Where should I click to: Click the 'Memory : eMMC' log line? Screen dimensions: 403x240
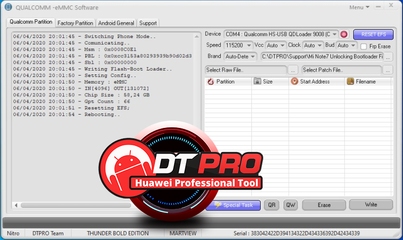pos(70,81)
